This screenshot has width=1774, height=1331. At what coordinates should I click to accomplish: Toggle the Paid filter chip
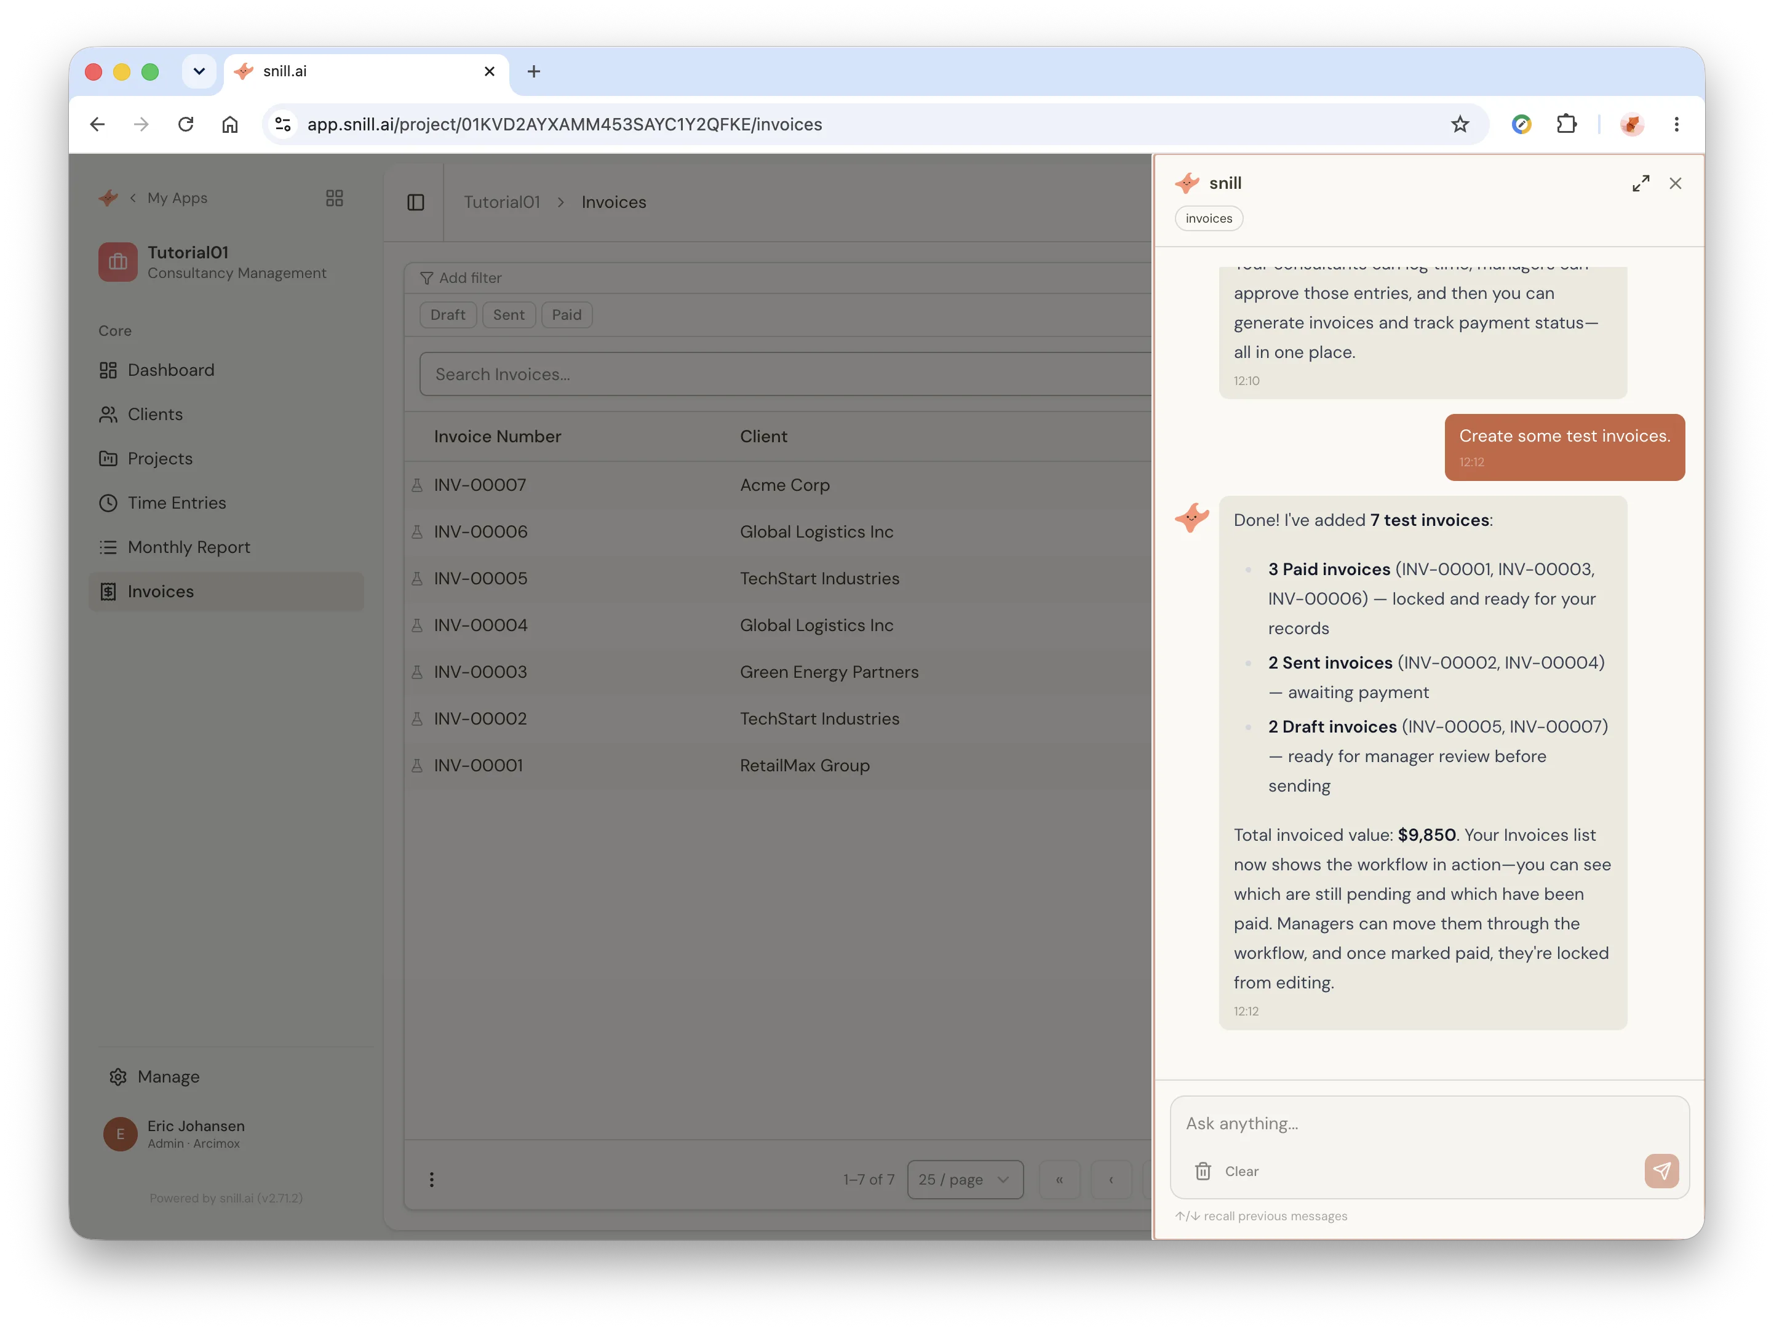tap(566, 315)
